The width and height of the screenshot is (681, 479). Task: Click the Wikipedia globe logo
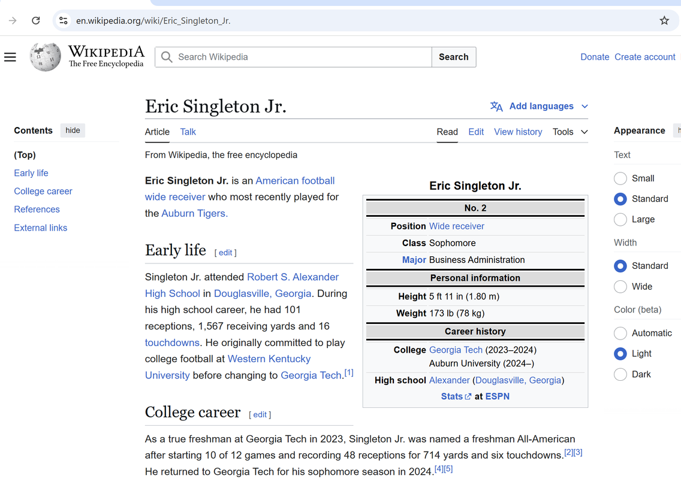(45, 57)
